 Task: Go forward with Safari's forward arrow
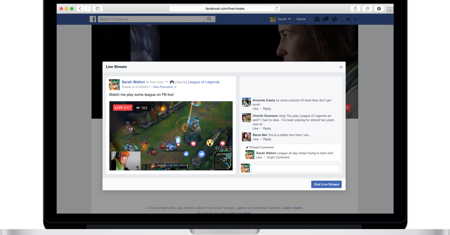click(87, 9)
